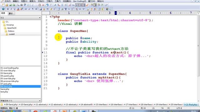This screenshot has width=200, height=112.
Task: Open the 文件(F) menu
Action: click(7, 1)
